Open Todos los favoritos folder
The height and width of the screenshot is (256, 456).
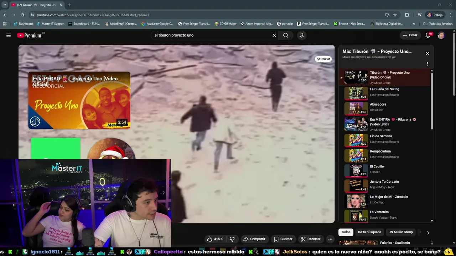(x=438, y=24)
